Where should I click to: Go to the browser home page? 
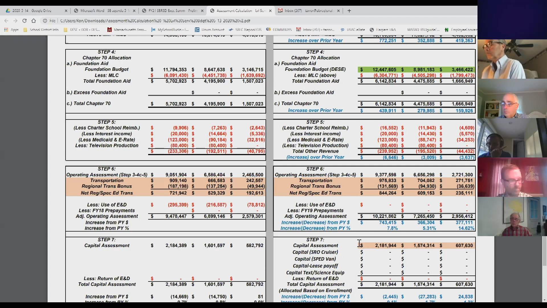[x=34, y=21]
